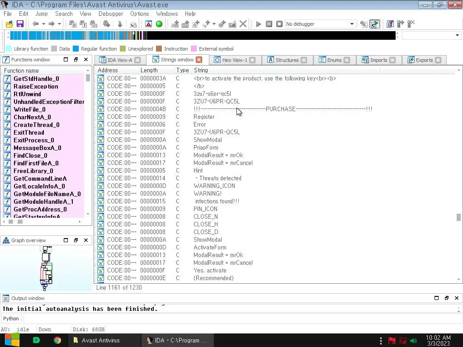Click the strings list vertical scrollbar thumb
The height and width of the screenshot is (347, 463).
click(x=458, y=217)
